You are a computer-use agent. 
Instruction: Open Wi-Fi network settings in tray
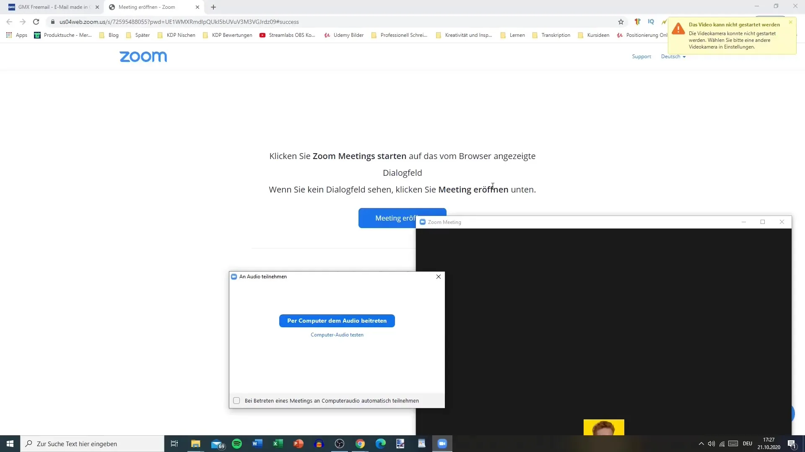click(x=722, y=444)
